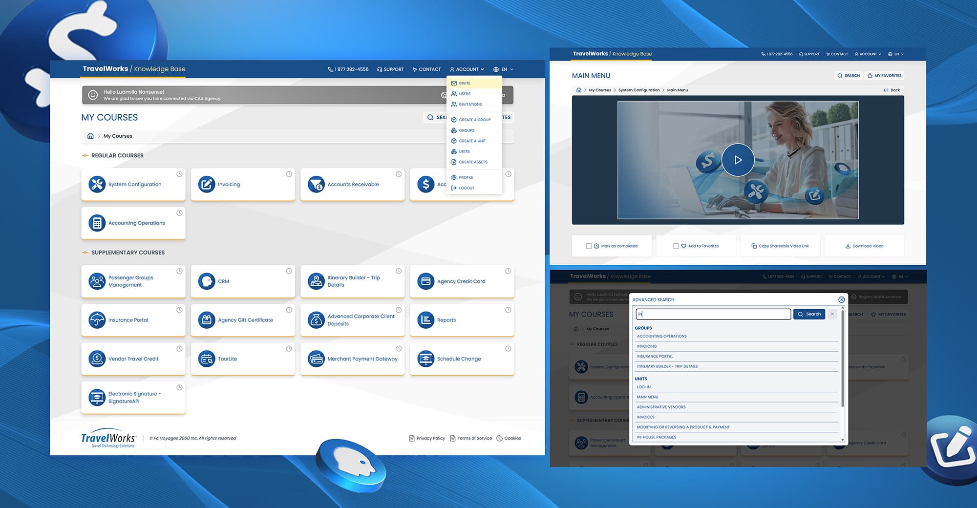
Task: Click the TourLite calendar icon
Action: [x=207, y=359]
